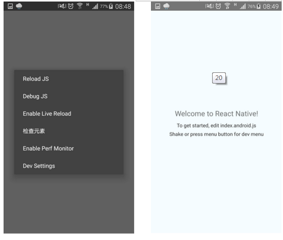
Task: Tap Enable Live Reload option
Action: click(x=69, y=114)
